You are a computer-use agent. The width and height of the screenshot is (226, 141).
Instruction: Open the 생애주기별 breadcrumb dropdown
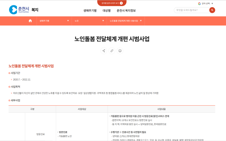pos(54,21)
